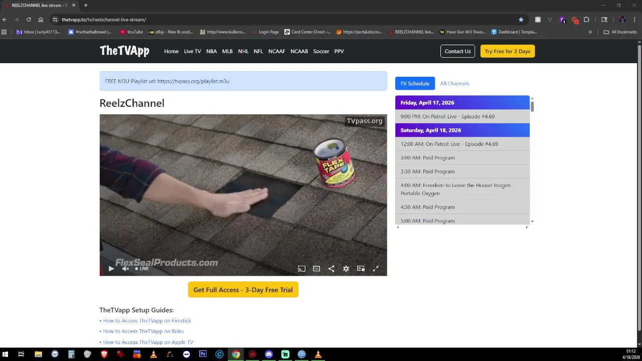Open a new browser tab
This screenshot has width=642, height=361.
coord(86,6)
